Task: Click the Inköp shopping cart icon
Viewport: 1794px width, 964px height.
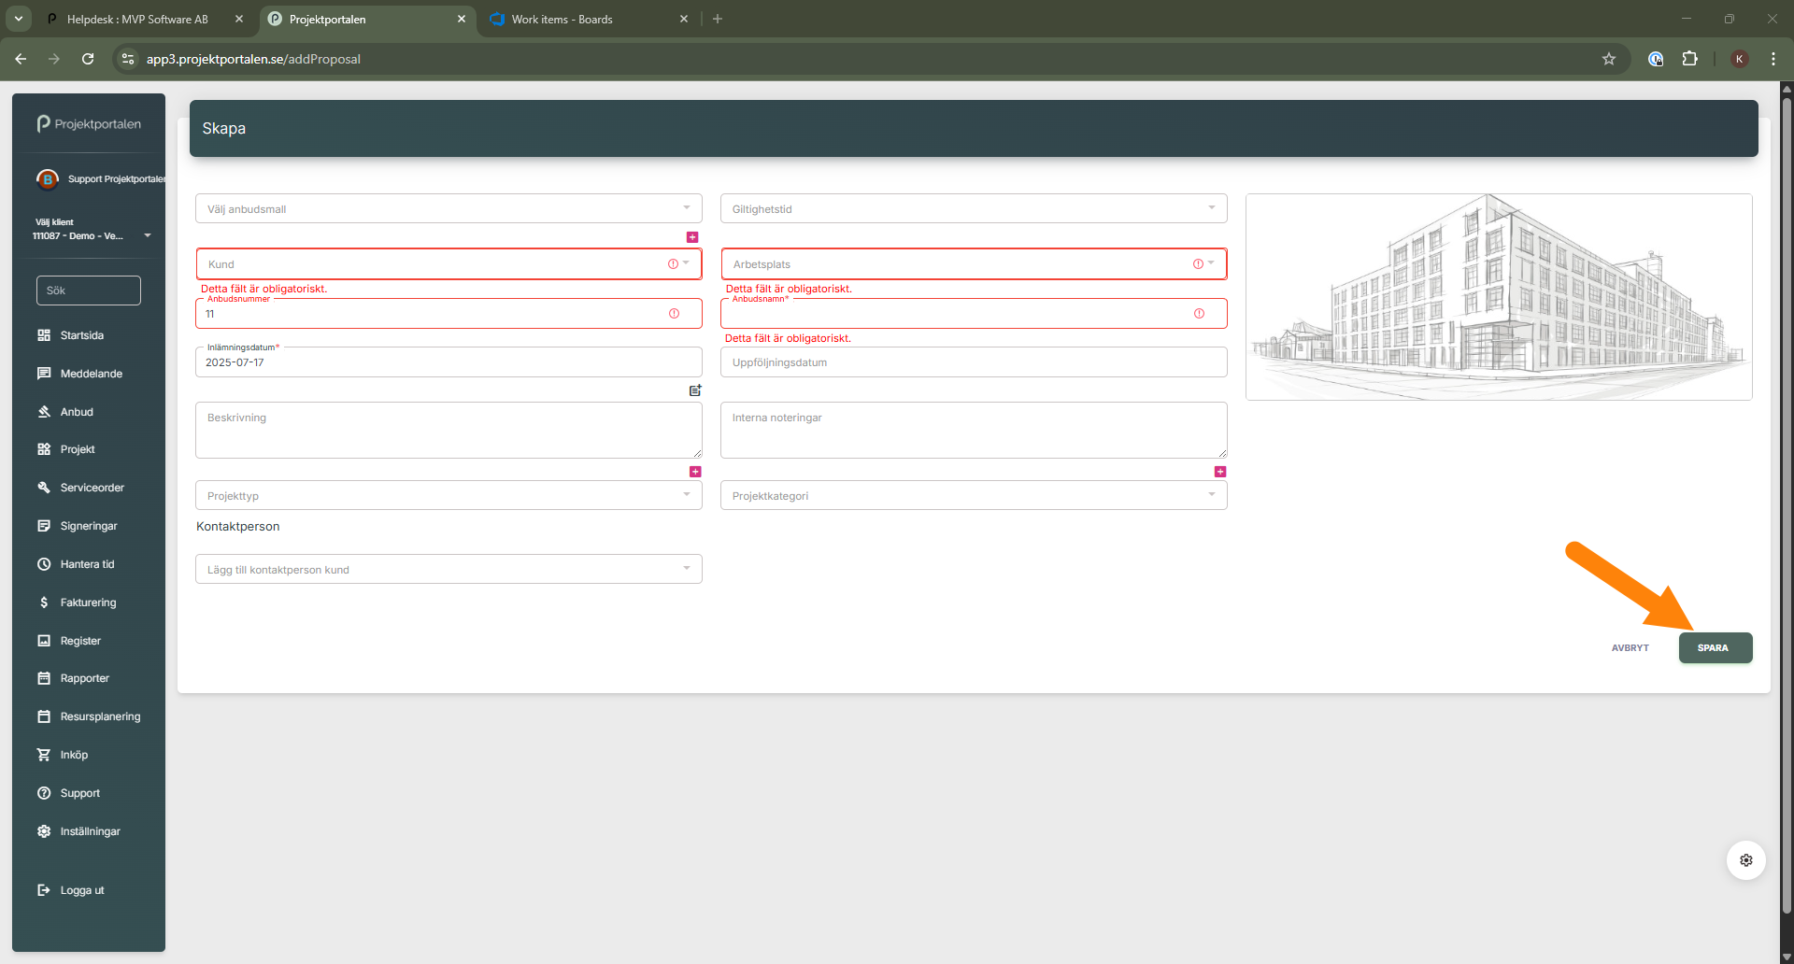Action: [x=44, y=755]
